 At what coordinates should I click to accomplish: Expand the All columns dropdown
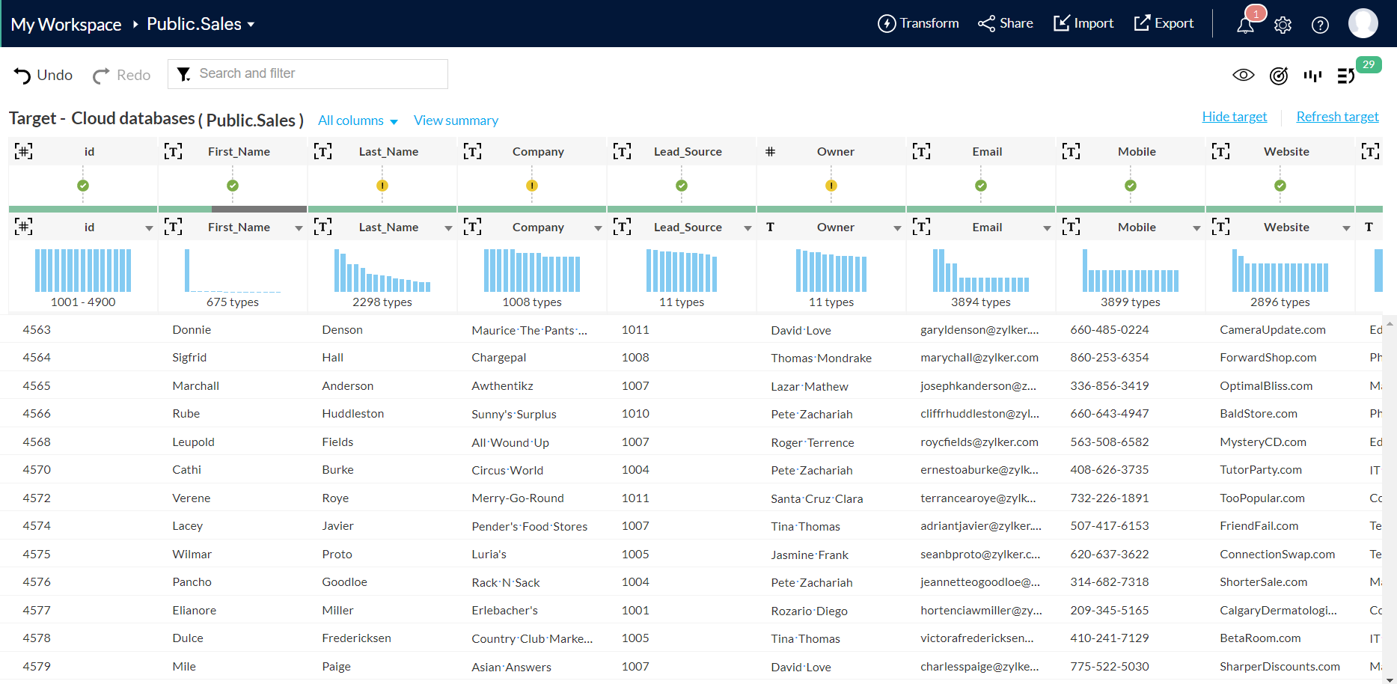coord(358,120)
